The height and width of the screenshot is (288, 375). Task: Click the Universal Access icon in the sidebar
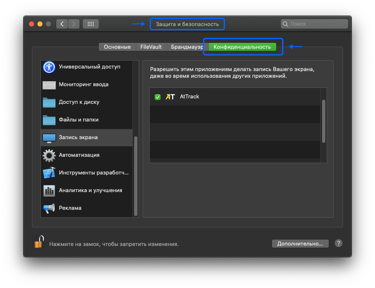[49, 67]
